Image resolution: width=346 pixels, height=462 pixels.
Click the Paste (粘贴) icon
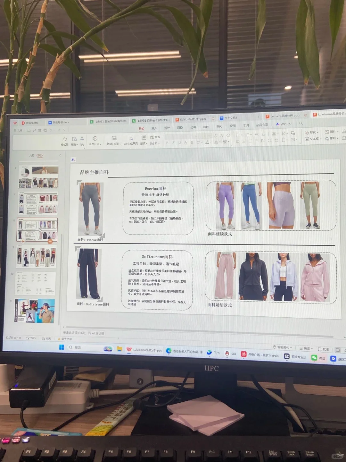click(x=74, y=139)
